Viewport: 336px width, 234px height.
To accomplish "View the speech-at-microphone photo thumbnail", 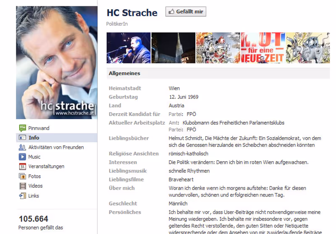I will [129, 48].
